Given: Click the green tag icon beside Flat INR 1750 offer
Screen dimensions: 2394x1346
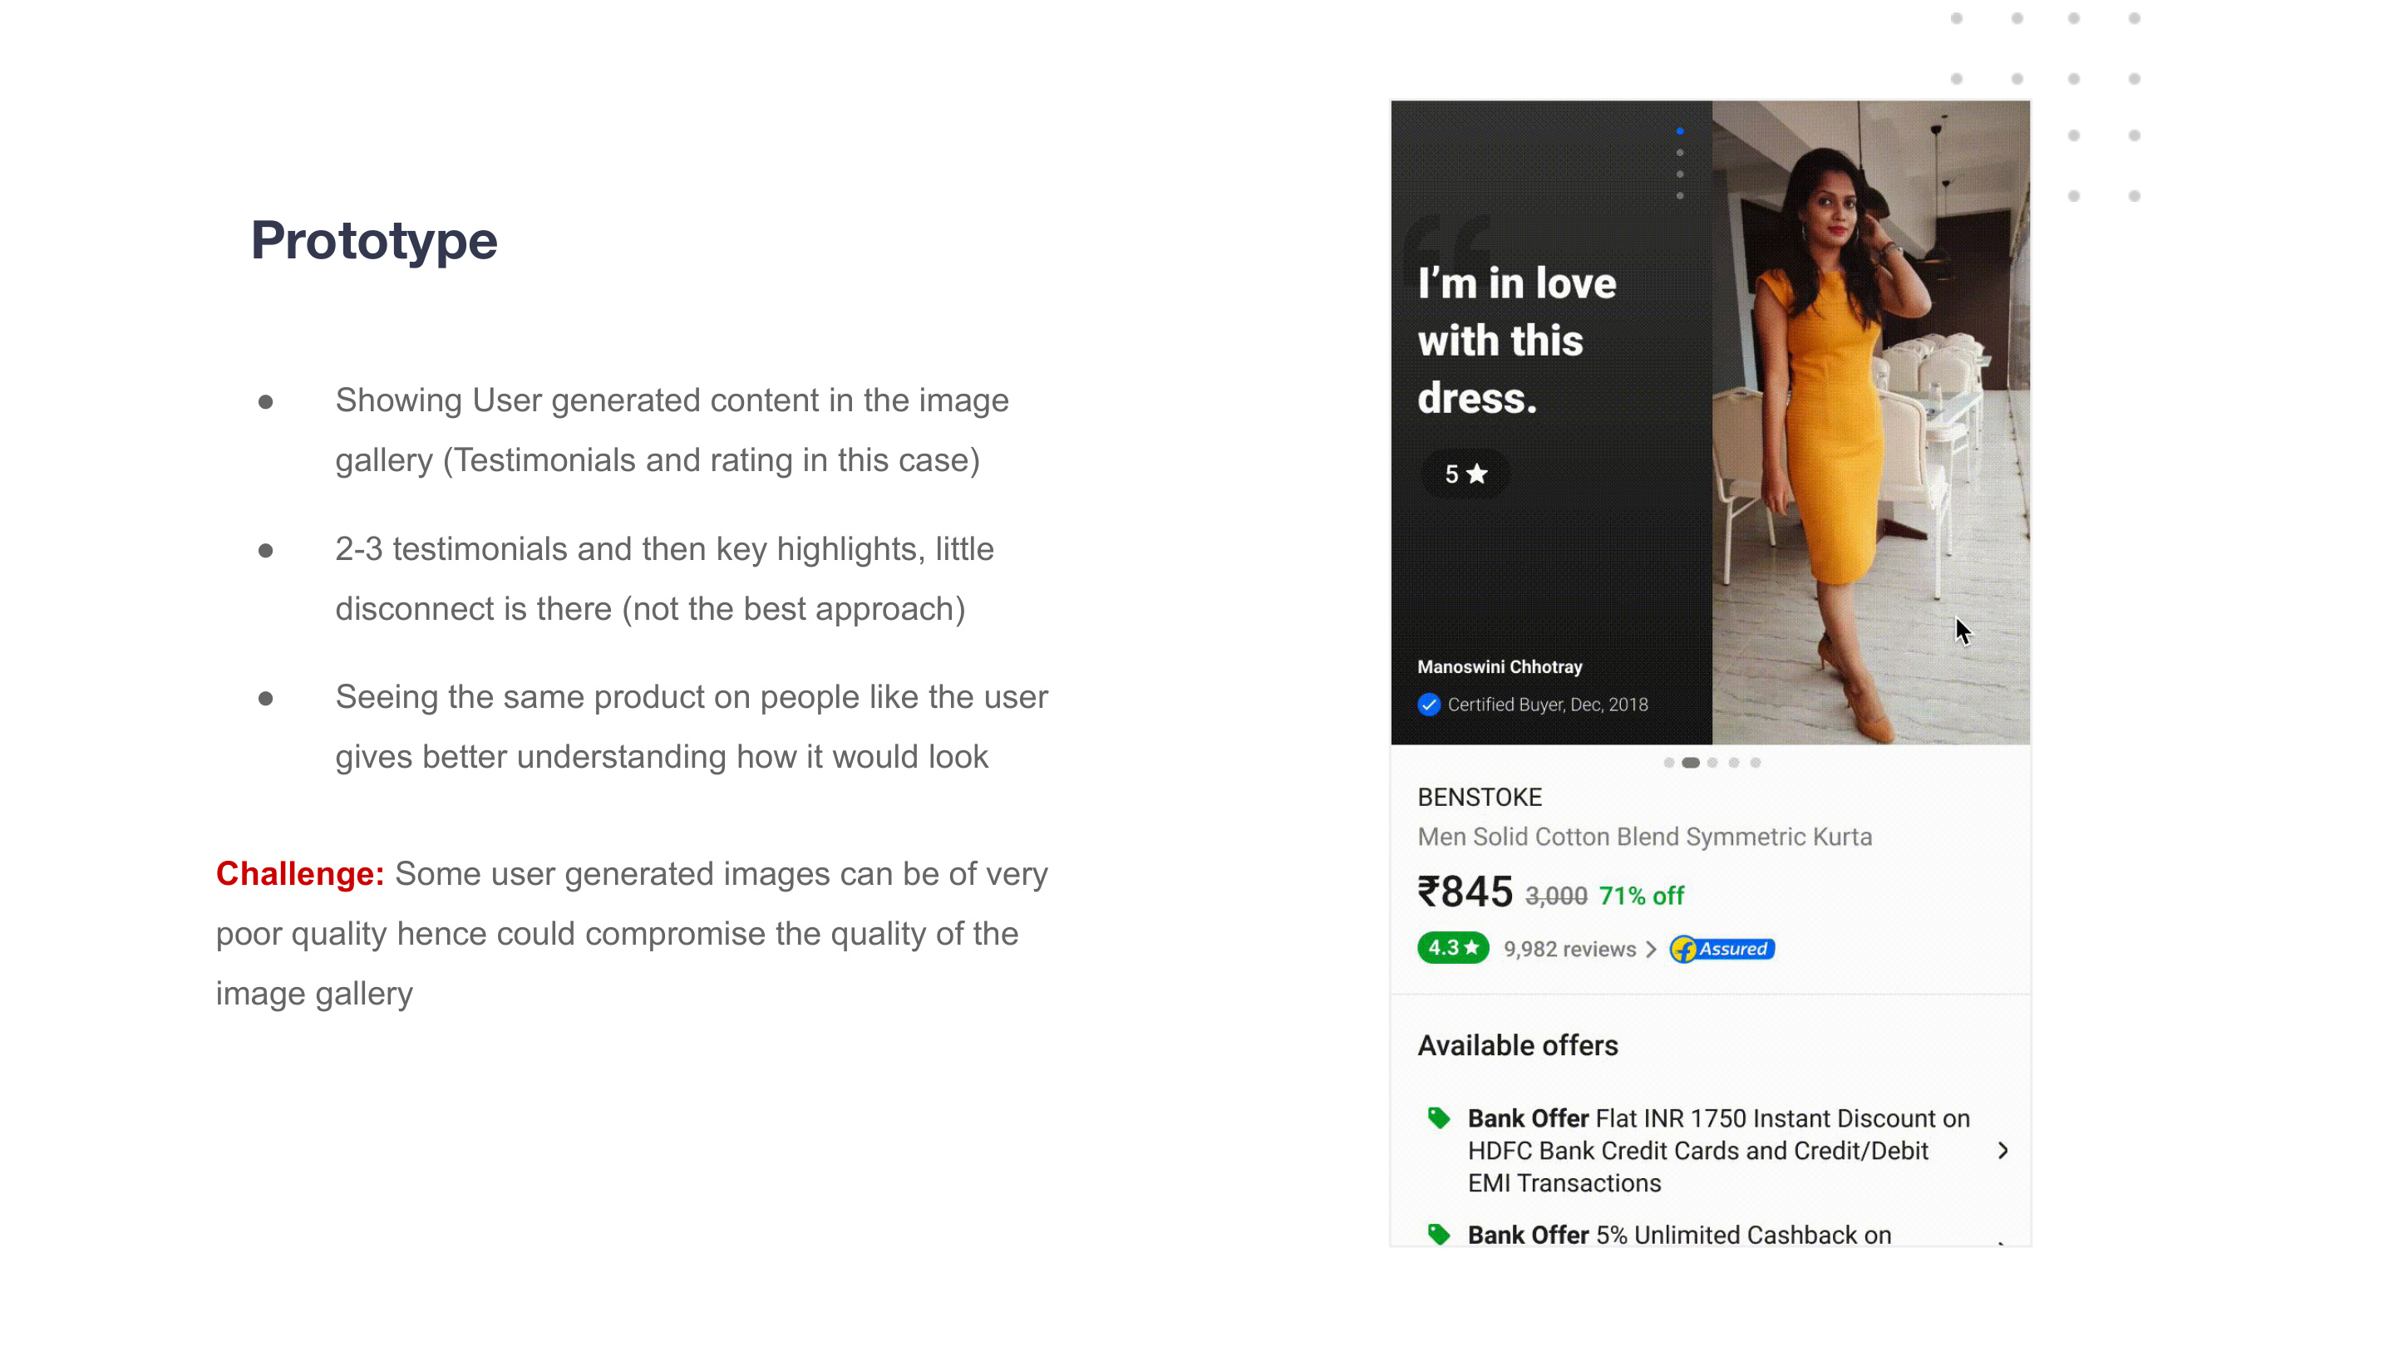Looking at the screenshot, I should point(1439,1118).
